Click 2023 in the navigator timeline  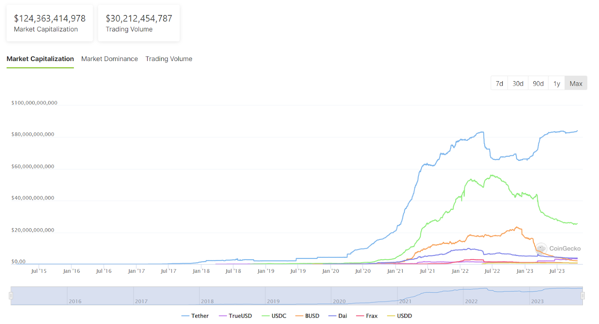point(538,301)
